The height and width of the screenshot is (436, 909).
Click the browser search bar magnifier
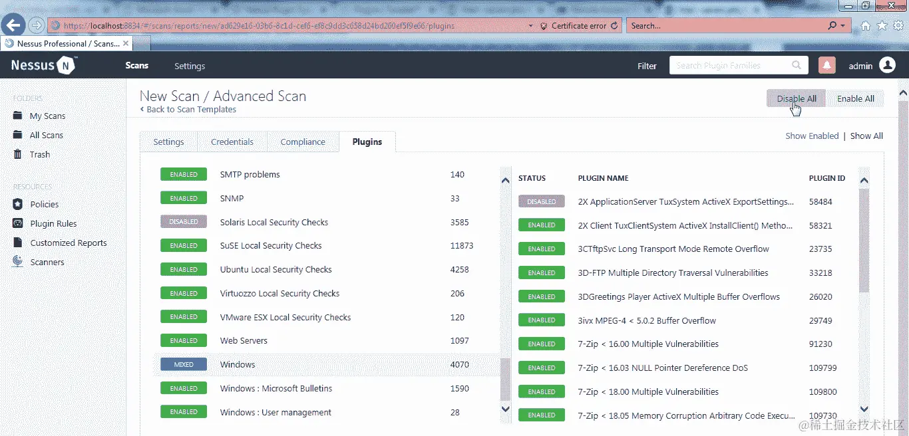tap(832, 26)
